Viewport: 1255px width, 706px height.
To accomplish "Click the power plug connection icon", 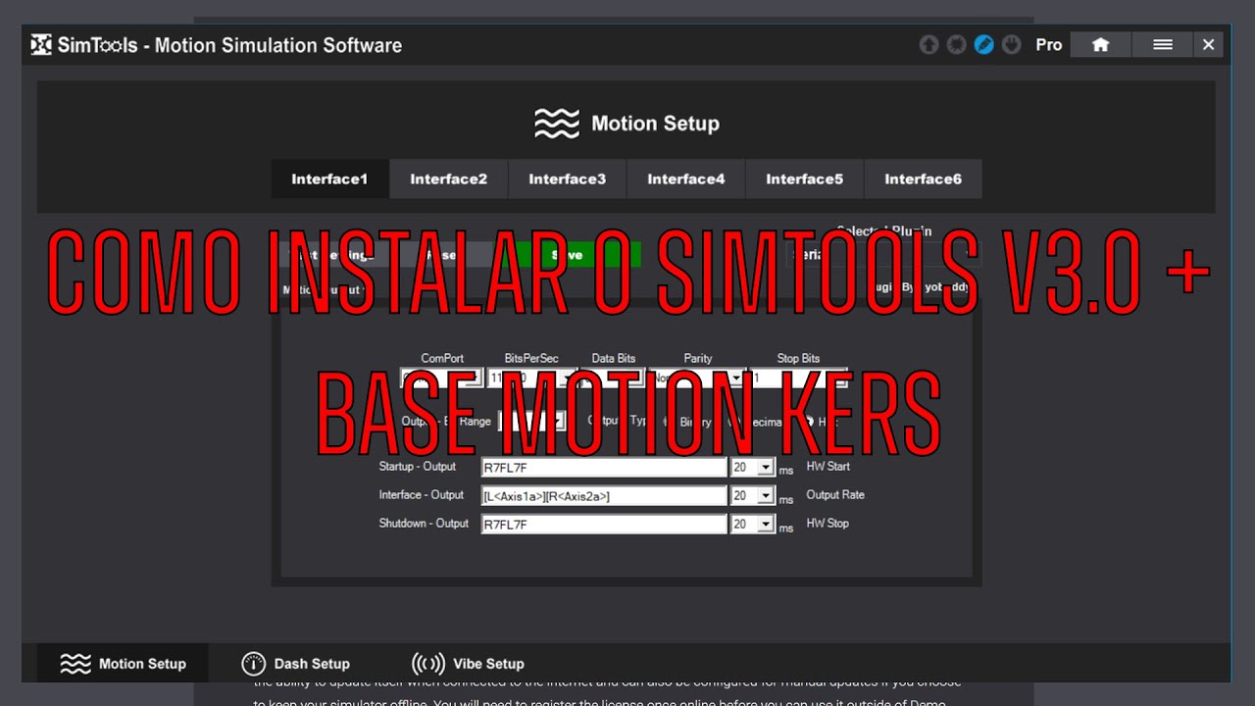I will click(1012, 45).
